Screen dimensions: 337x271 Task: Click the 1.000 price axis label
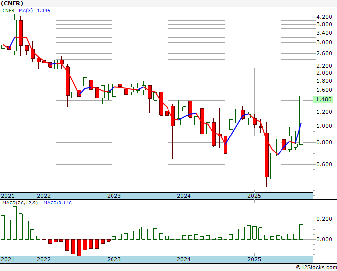[324, 126]
